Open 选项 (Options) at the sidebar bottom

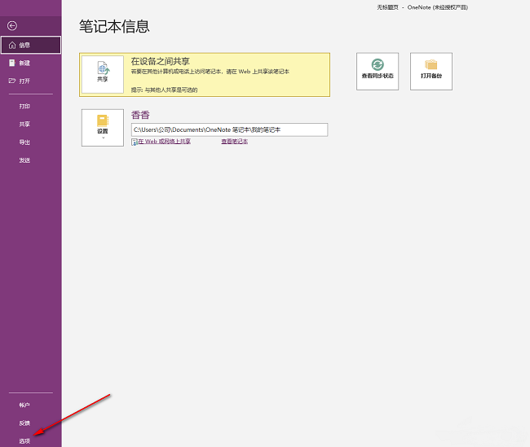click(x=24, y=440)
